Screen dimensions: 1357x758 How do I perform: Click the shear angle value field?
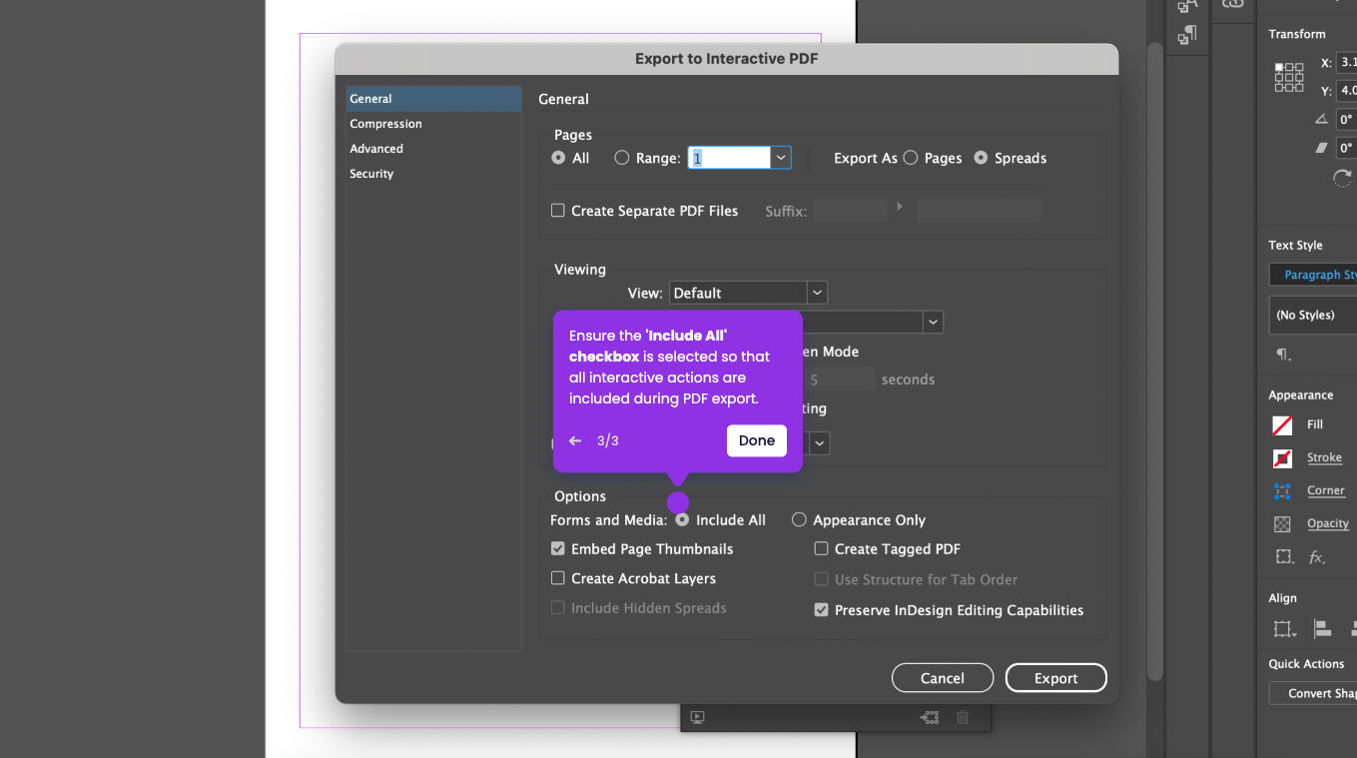point(1347,148)
